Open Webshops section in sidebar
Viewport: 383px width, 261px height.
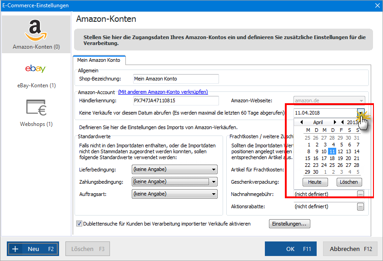click(36, 113)
